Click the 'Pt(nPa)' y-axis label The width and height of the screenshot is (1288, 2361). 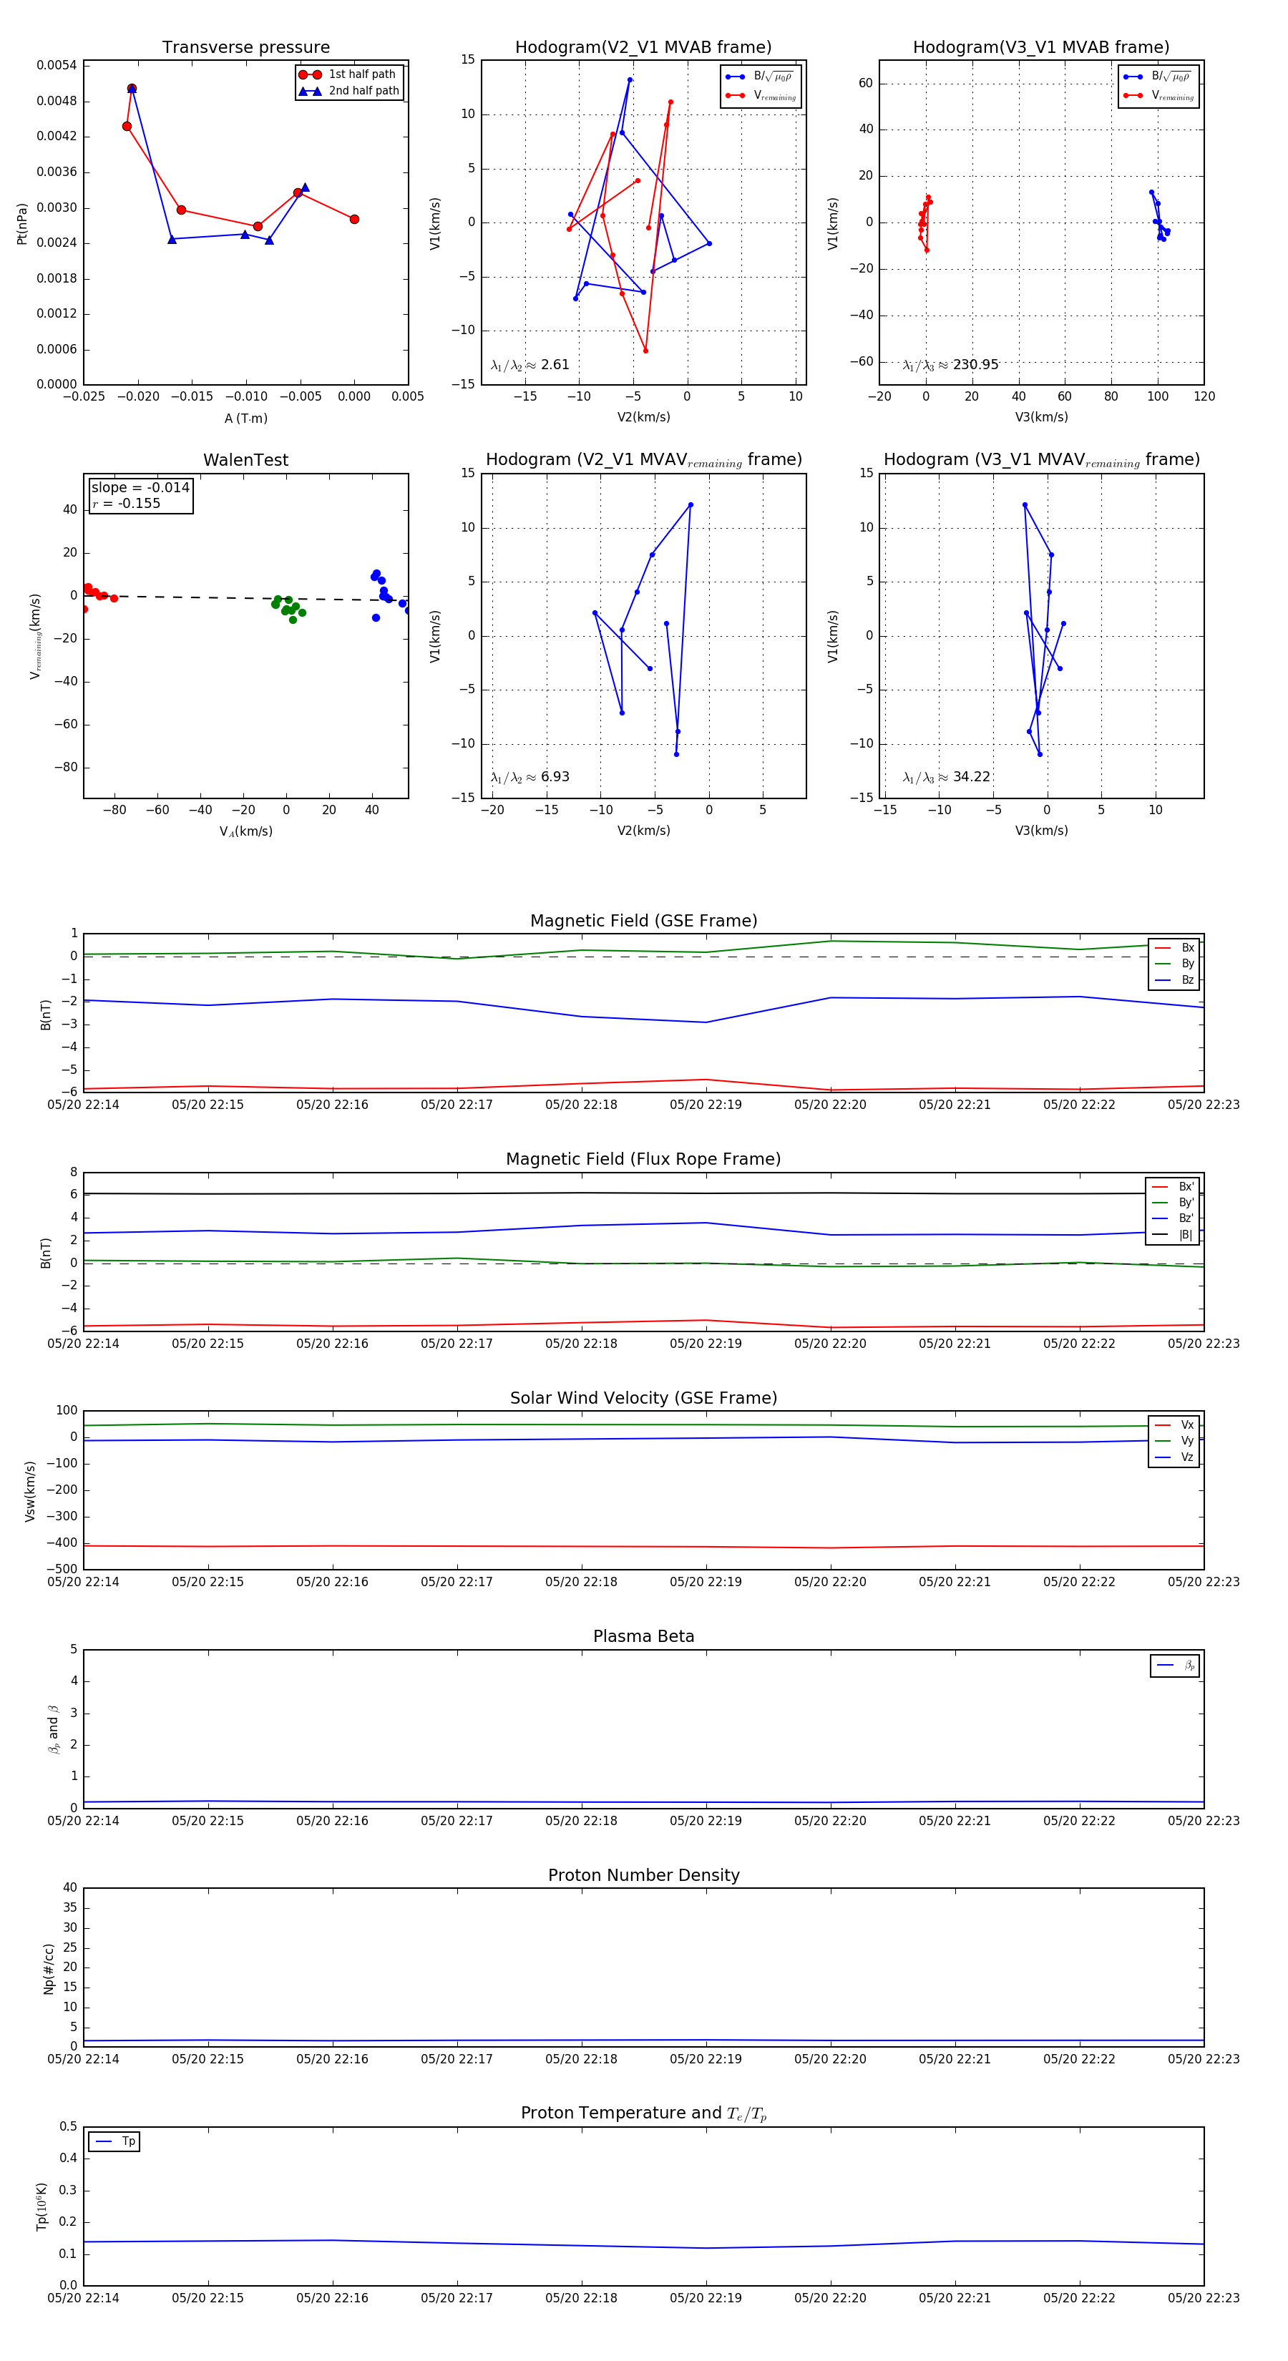[x=22, y=223]
